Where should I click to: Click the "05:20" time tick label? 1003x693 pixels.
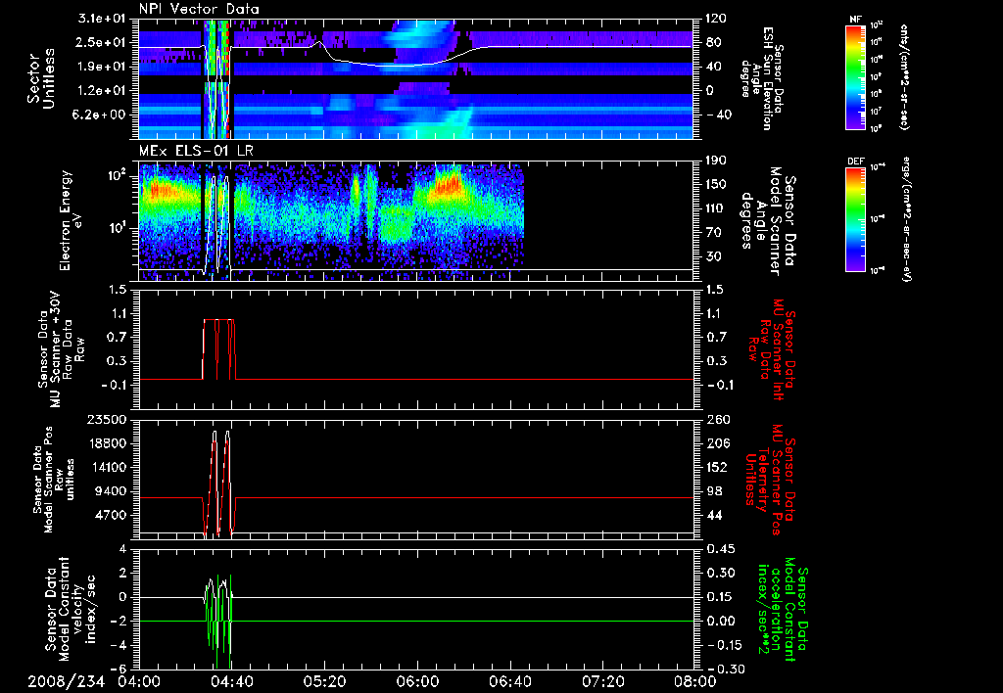coord(324,681)
